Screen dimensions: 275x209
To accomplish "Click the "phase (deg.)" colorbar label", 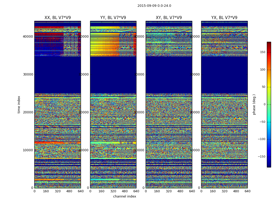I will pyautogui.click(x=254, y=104).
